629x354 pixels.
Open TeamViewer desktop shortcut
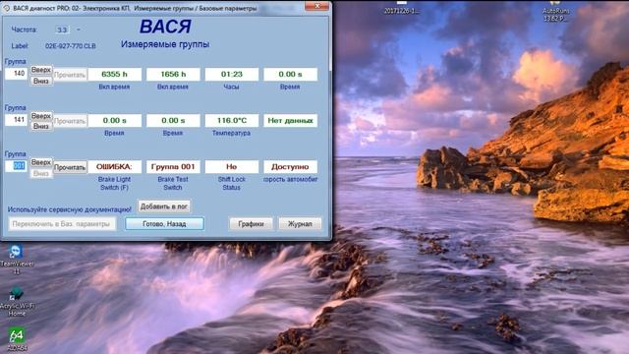16,260
